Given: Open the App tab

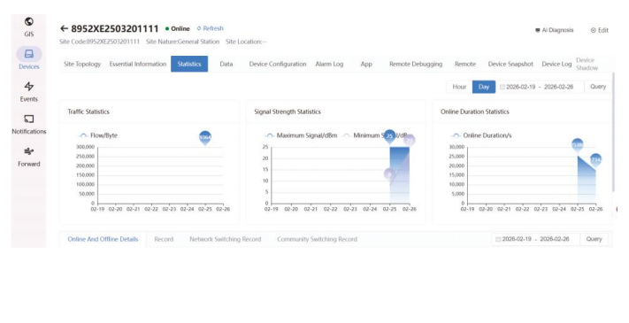Looking at the screenshot, I should click(366, 65).
